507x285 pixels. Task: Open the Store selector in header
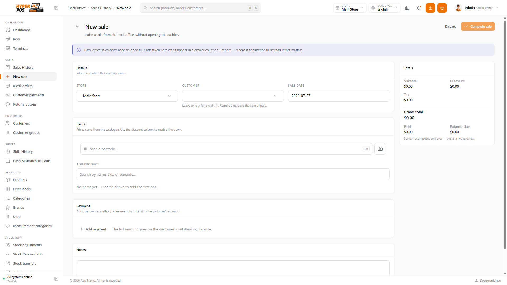click(350, 8)
